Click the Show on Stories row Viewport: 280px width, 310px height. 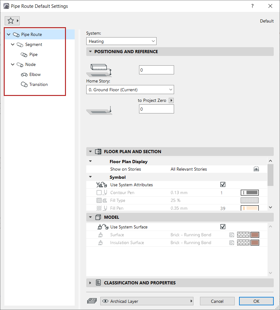(x=177, y=169)
